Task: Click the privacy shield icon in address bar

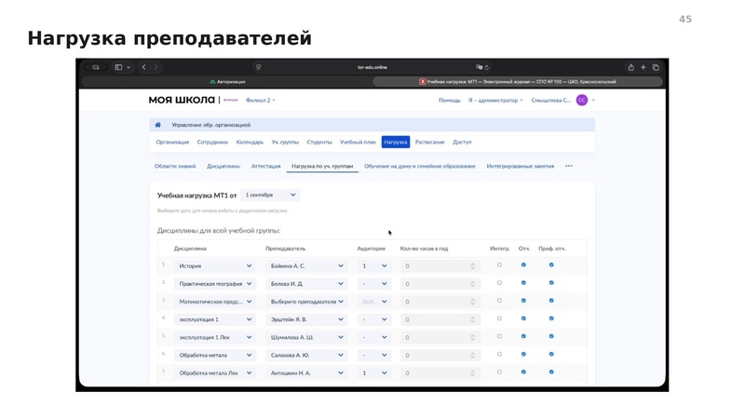Action: 259,67
